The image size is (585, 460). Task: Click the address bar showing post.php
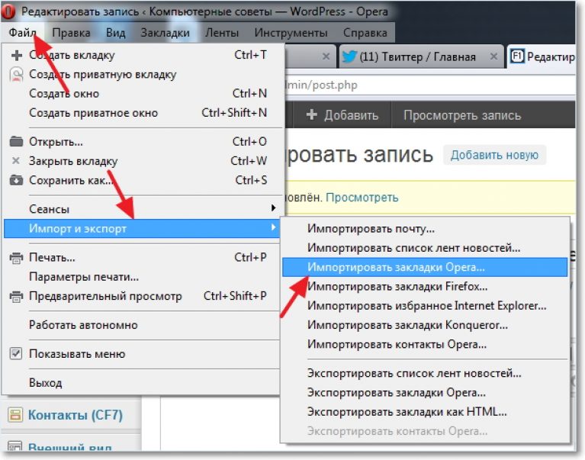[429, 85]
